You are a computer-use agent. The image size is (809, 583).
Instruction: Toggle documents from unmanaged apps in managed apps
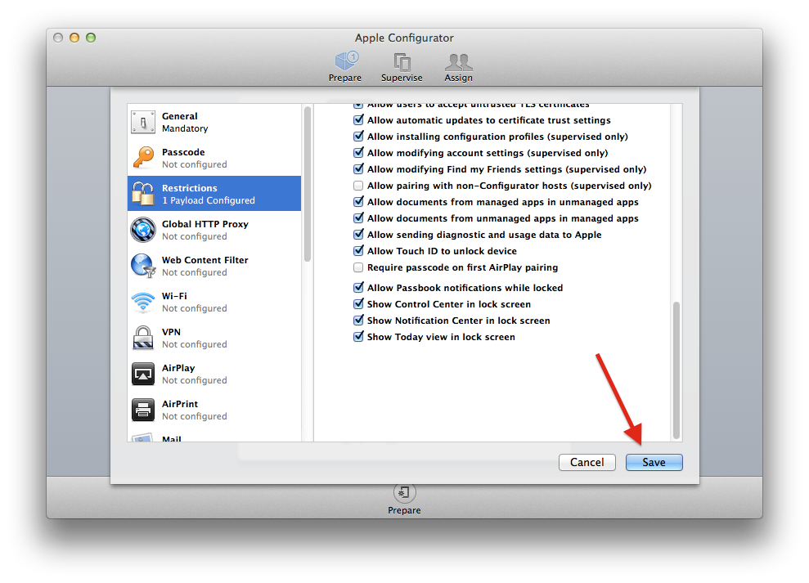[358, 218]
